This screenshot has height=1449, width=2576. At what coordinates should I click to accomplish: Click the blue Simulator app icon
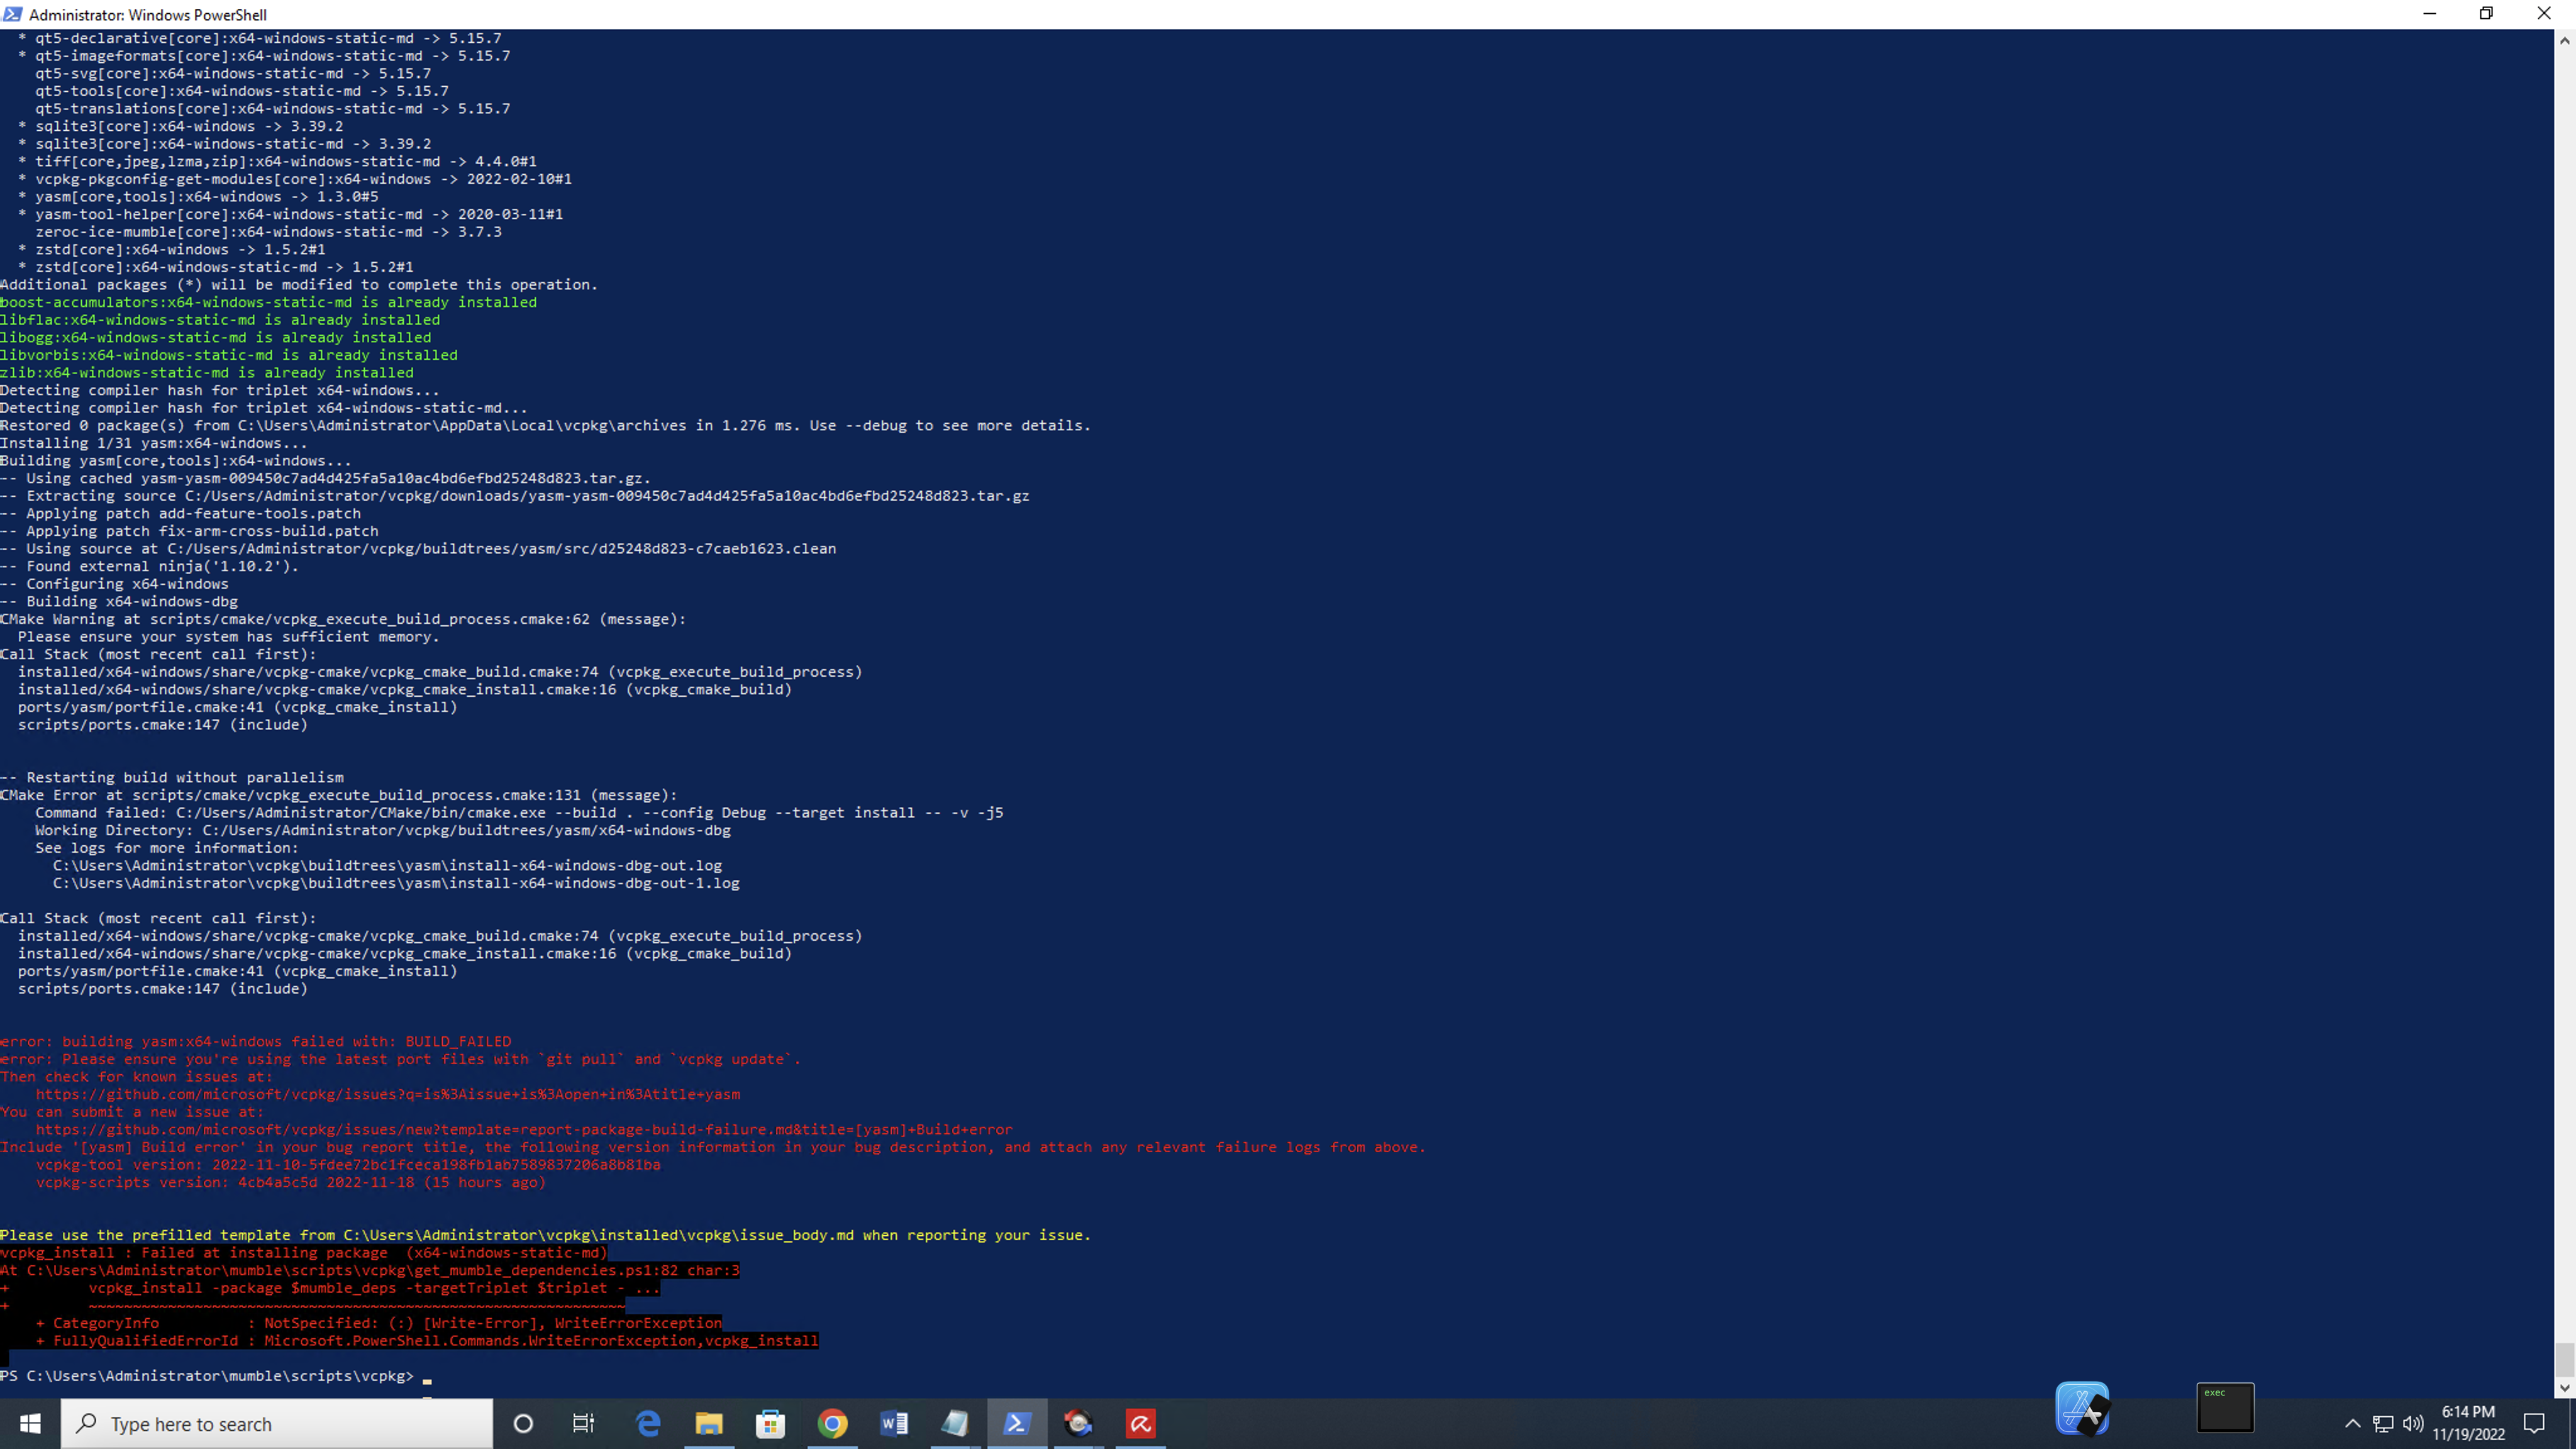click(2083, 1409)
